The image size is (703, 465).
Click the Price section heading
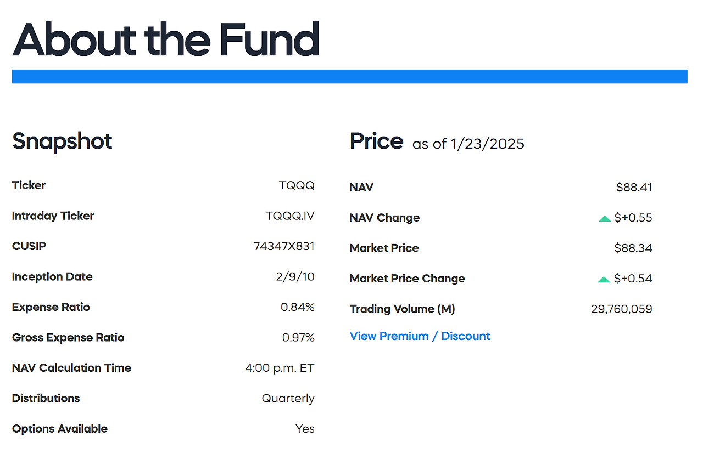pyautogui.click(x=376, y=141)
